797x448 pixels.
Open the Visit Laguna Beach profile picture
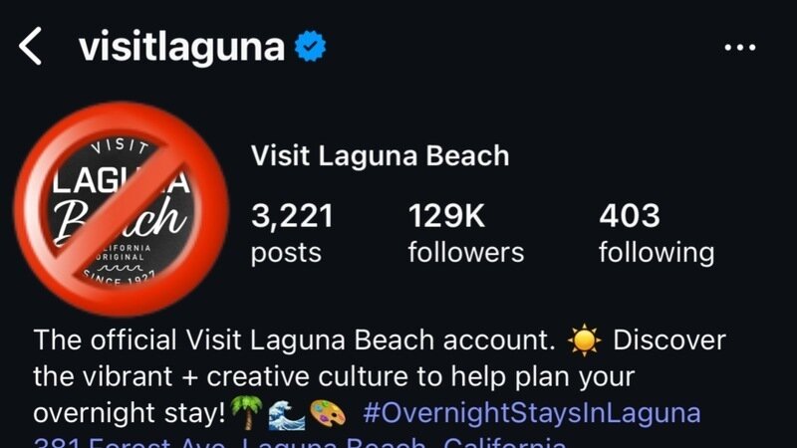(121, 209)
